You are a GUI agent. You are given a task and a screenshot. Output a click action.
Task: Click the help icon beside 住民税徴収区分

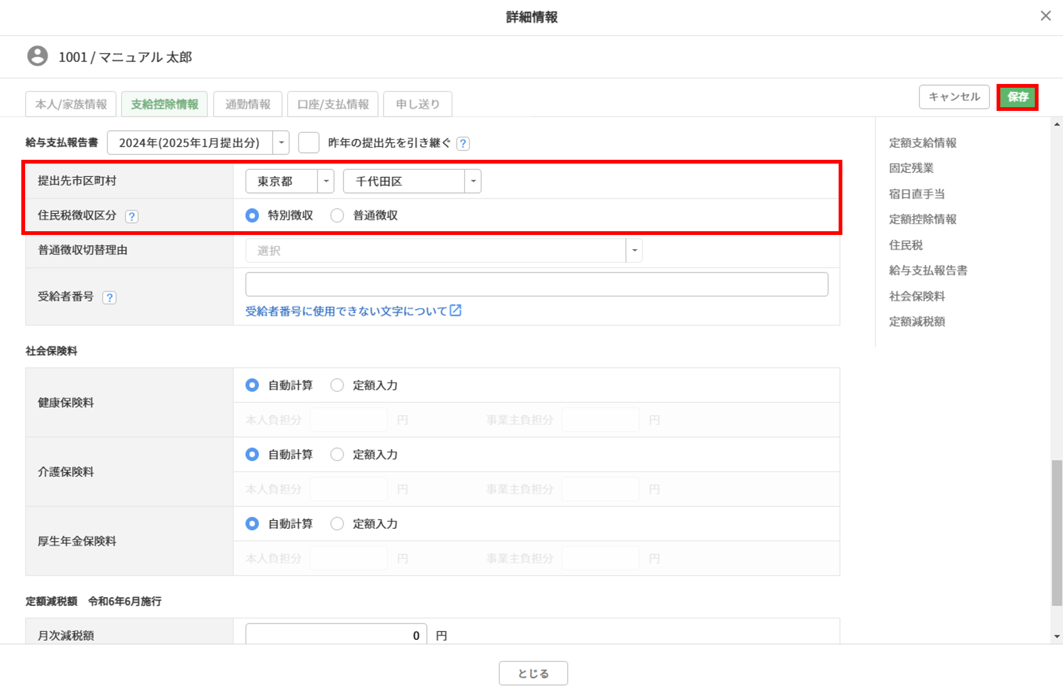click(x=132, y=216)
